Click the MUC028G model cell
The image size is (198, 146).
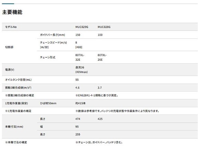(x=104, y=27)
